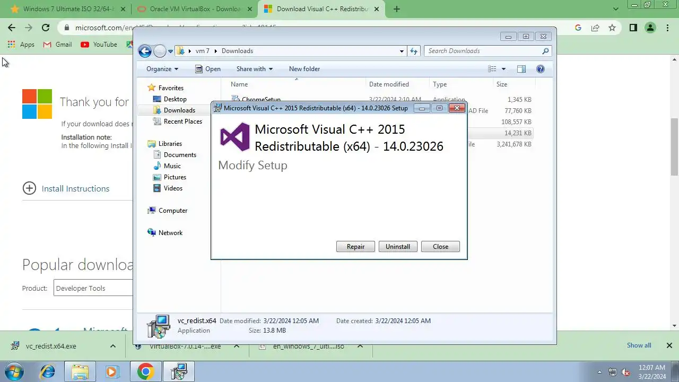Viewport: 679px width, 382px height.
Task: Open VirtualBox download options chevron
Action: (x=237, y=346)
